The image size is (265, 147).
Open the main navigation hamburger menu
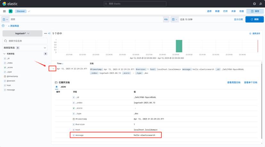click(x=4, y=11)
